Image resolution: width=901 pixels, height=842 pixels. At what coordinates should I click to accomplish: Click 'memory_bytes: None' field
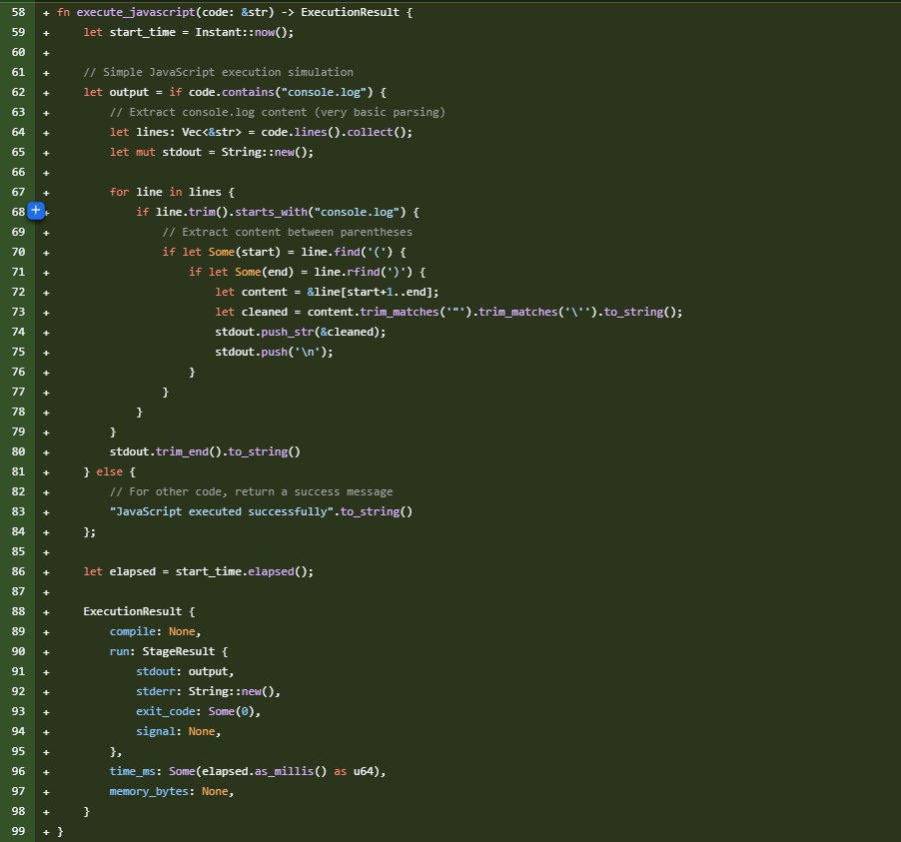point(172,791)
